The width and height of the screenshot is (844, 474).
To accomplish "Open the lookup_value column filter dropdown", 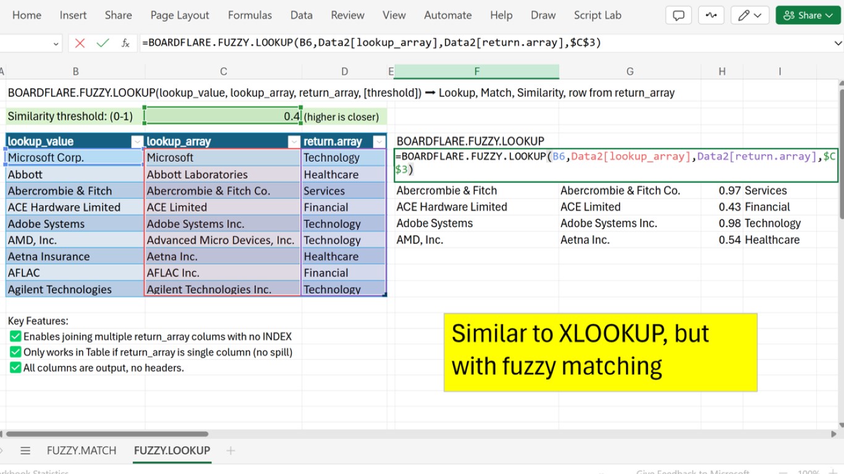I will (137, 141).
